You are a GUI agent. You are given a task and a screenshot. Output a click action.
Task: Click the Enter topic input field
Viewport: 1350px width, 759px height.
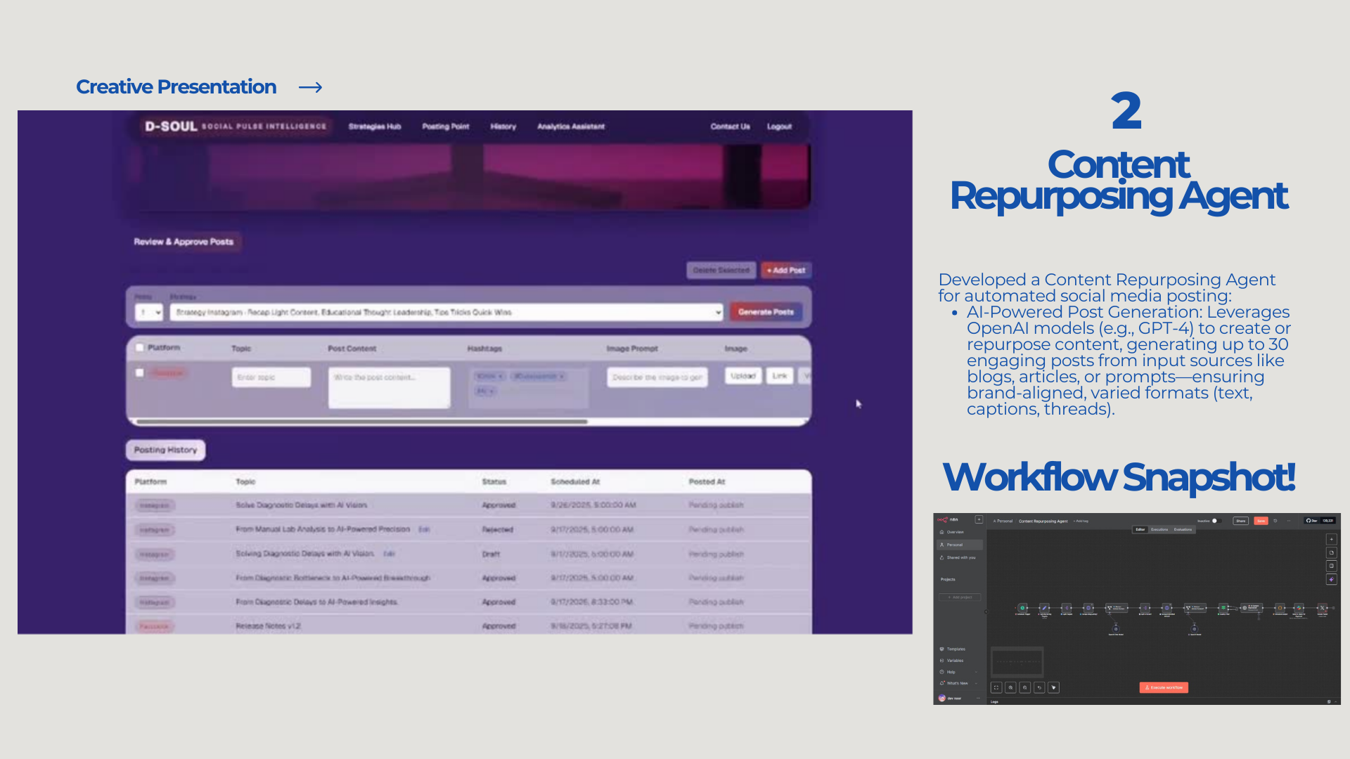271,377
